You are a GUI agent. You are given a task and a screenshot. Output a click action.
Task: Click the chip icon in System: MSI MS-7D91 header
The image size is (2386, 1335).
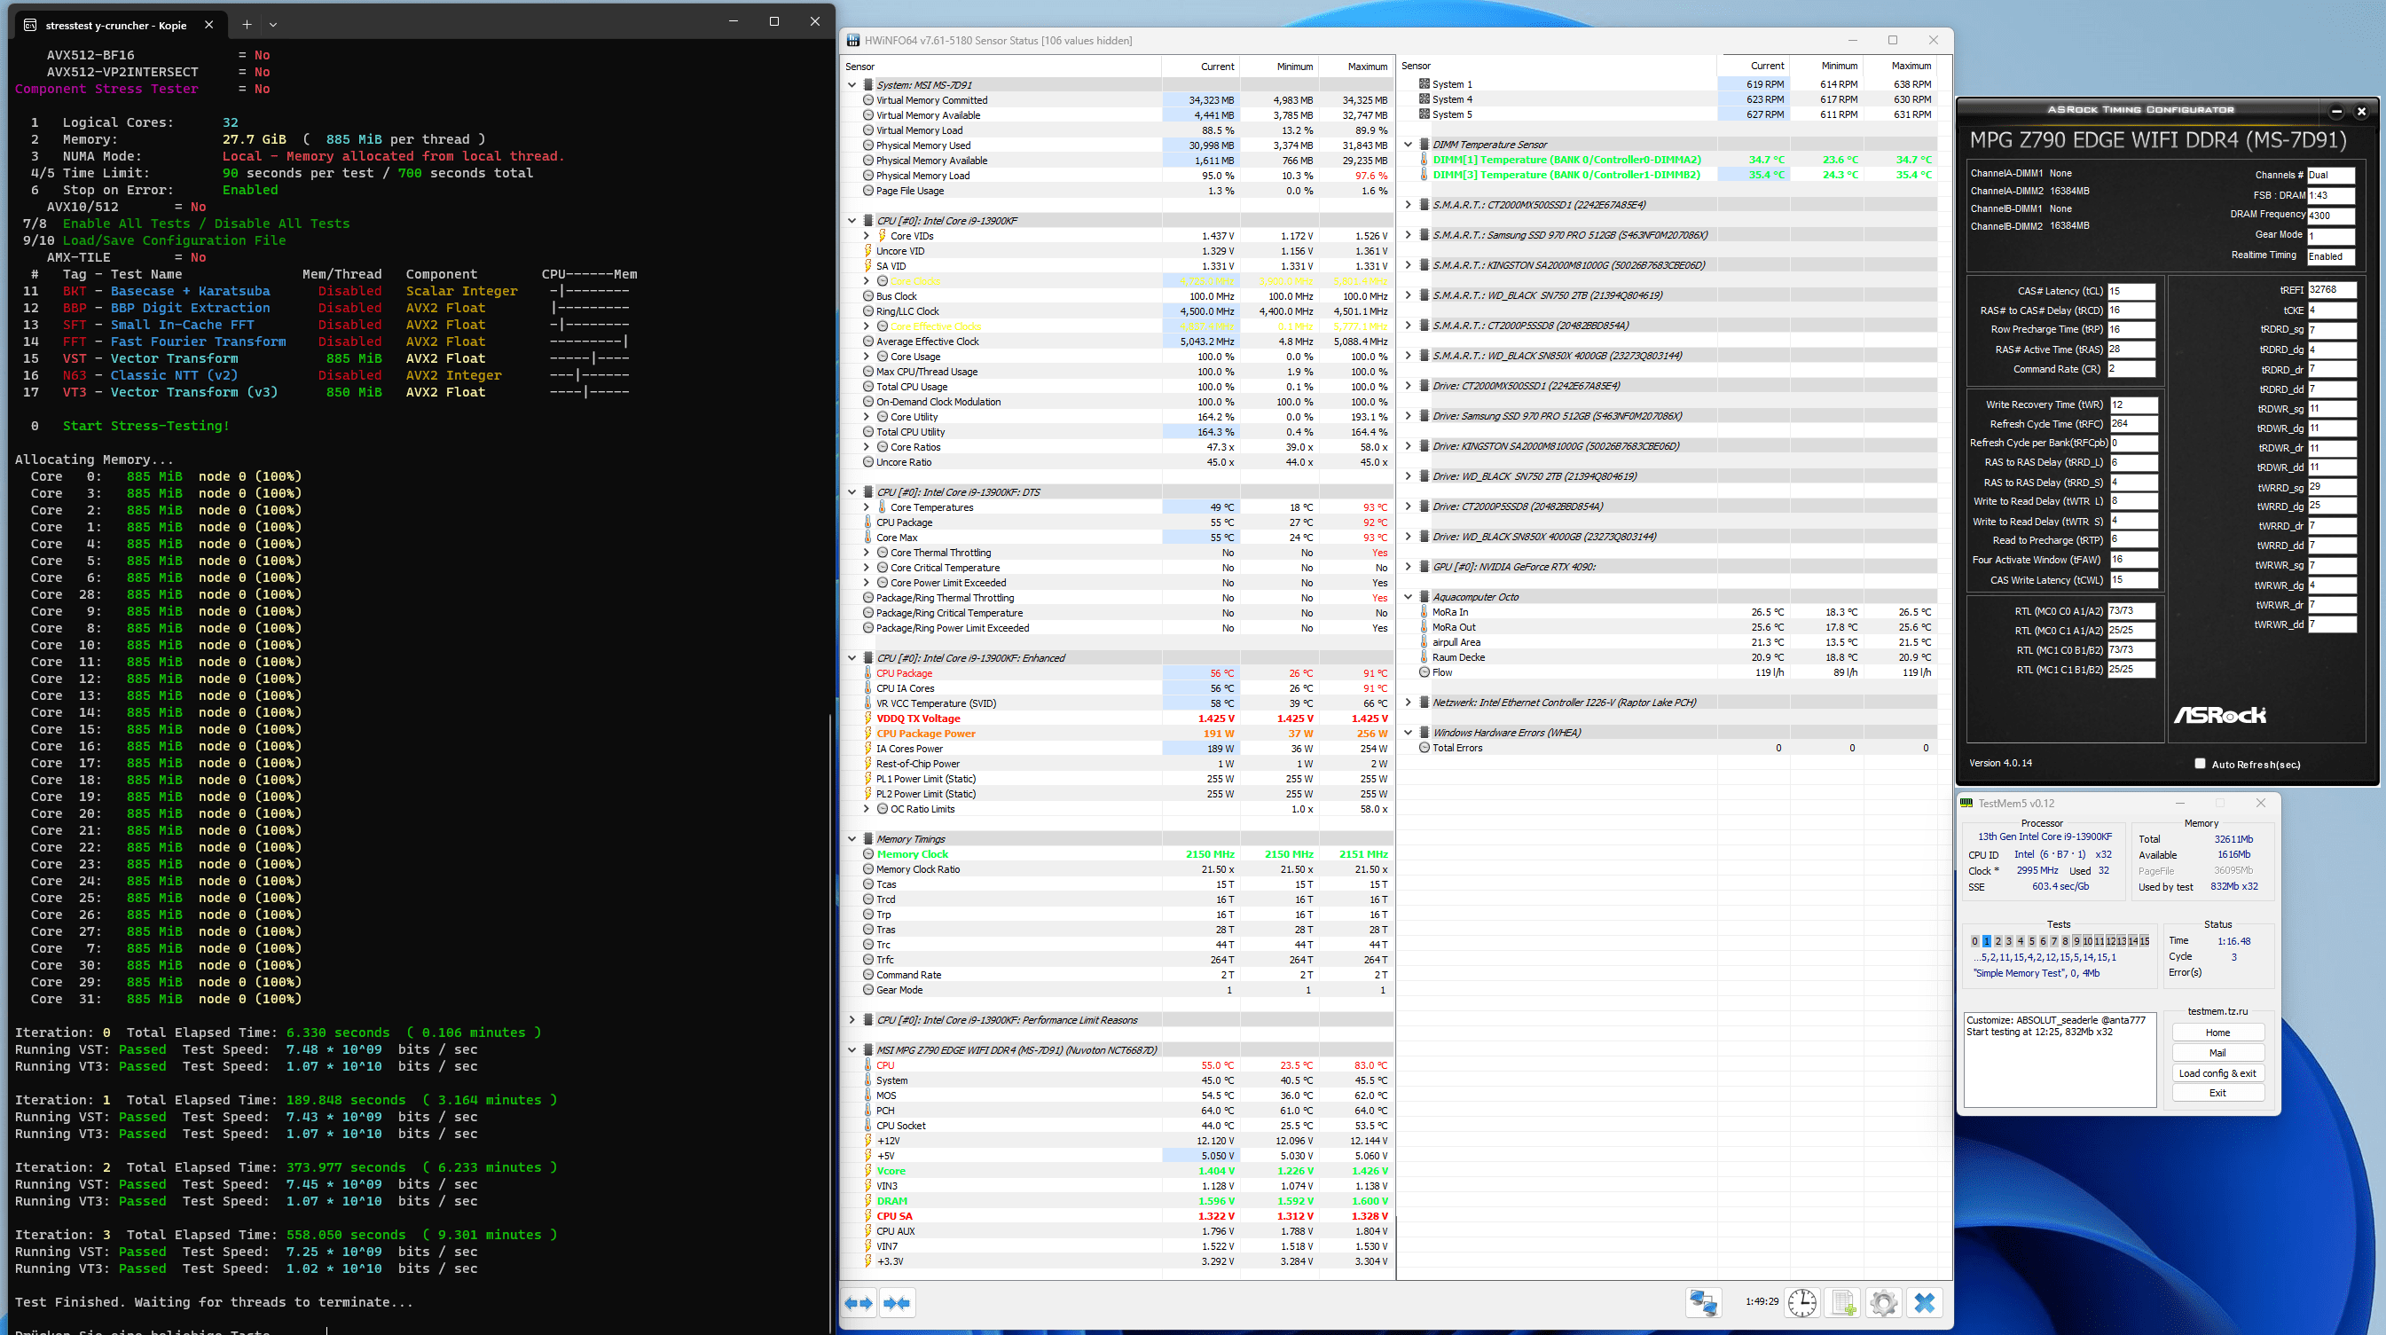(867, 84)
